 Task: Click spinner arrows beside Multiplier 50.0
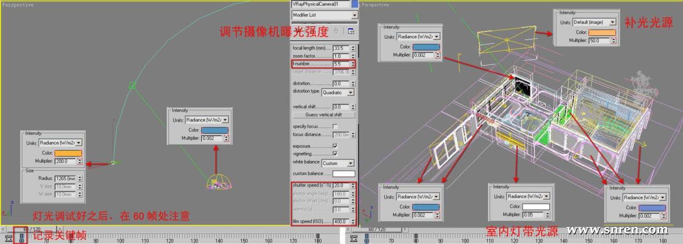point(614,42)
